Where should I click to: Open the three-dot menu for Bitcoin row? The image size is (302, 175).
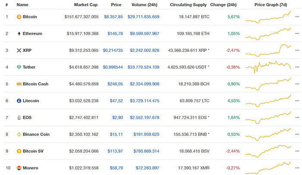[297, 17]
